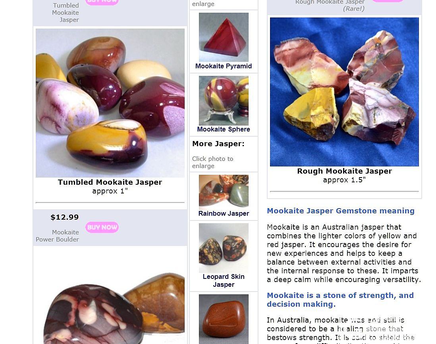Open the Leopard Skin Jasper link
Screen dimensions: 436x344
pos(224,280)
